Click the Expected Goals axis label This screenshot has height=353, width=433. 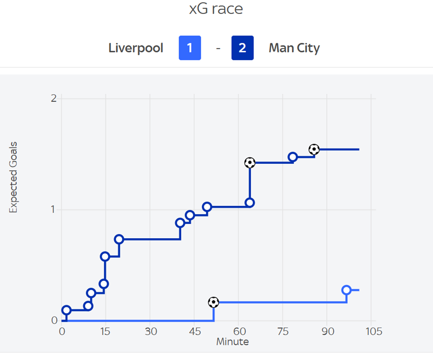tap(13, 177)
